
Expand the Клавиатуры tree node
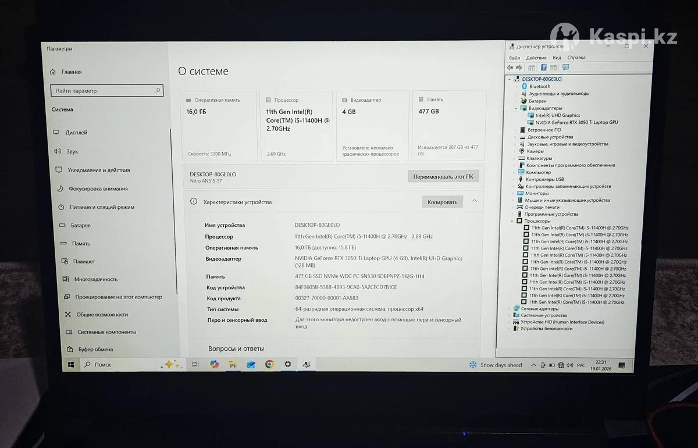pos(515,158)
